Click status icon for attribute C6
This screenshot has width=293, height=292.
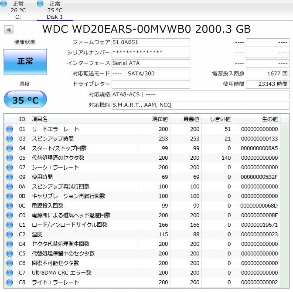point(10,263)
